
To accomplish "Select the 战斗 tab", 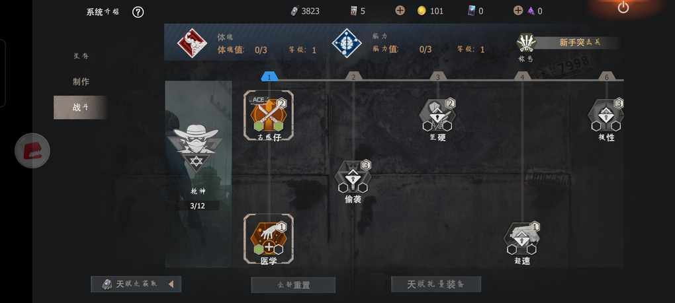I will 80,108.
